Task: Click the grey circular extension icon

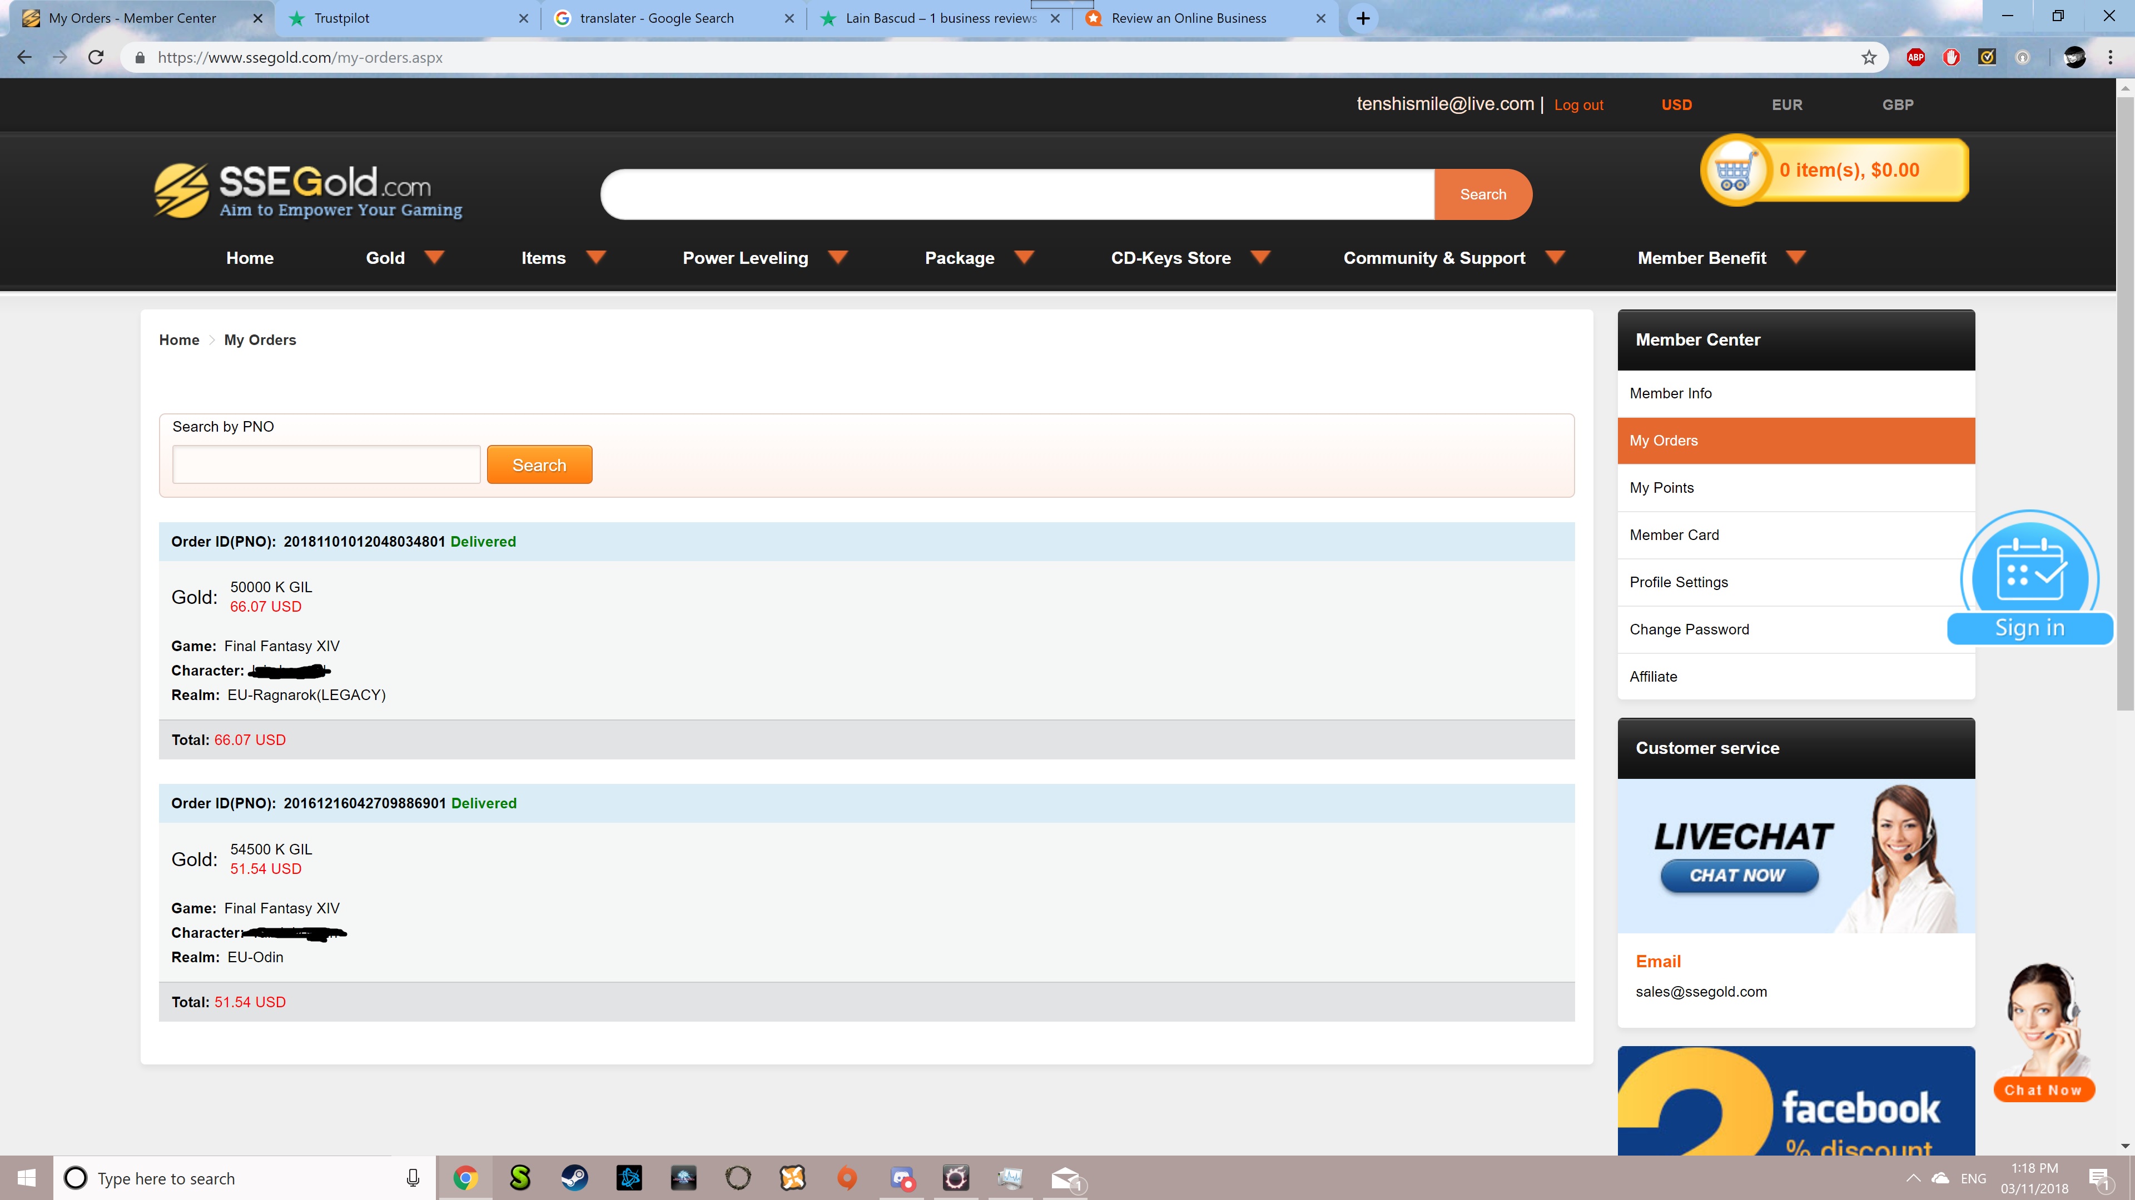Action: click(2022, 57)
